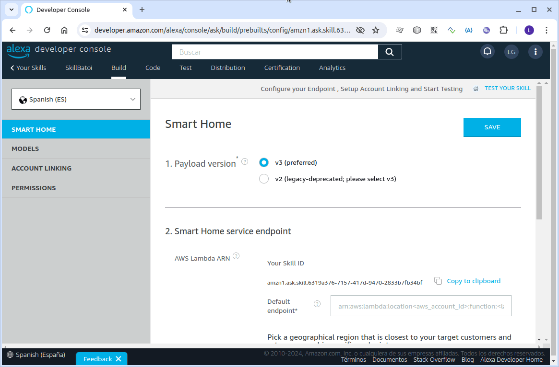Expand the Spanish (ES) language dropdown
The width and height of the screenshot is (559, 367).
pos(76,99)
